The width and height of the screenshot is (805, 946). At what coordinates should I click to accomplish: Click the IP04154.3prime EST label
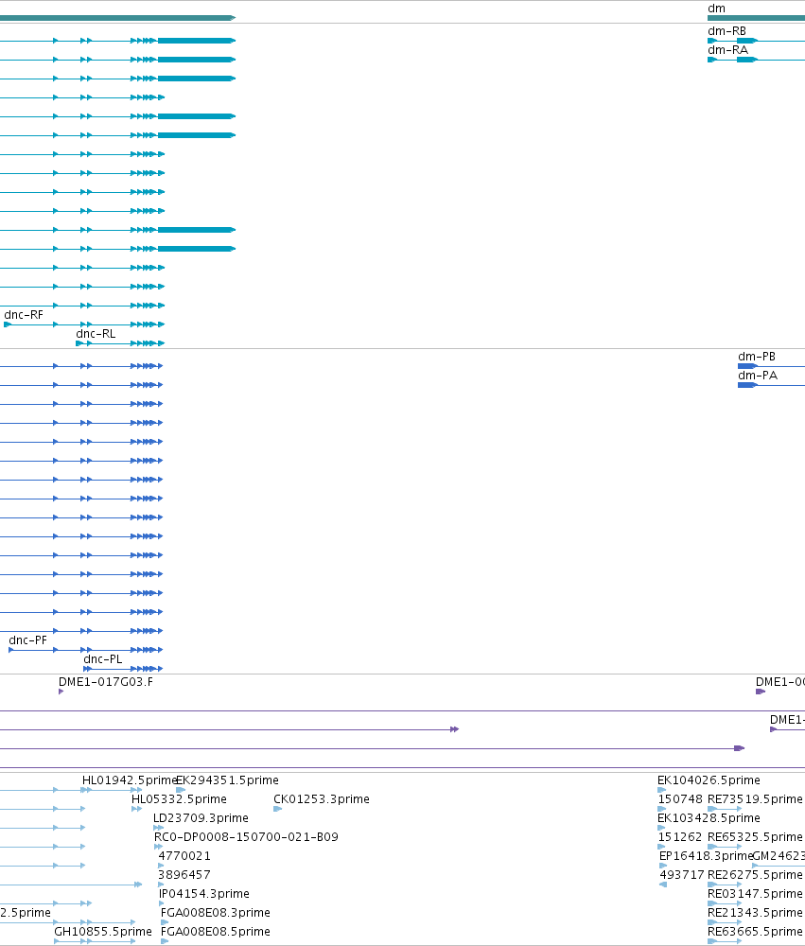point(204,894)
